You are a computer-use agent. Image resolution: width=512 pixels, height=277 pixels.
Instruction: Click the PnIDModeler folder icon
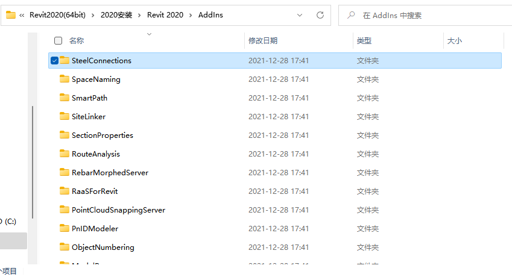65,228
